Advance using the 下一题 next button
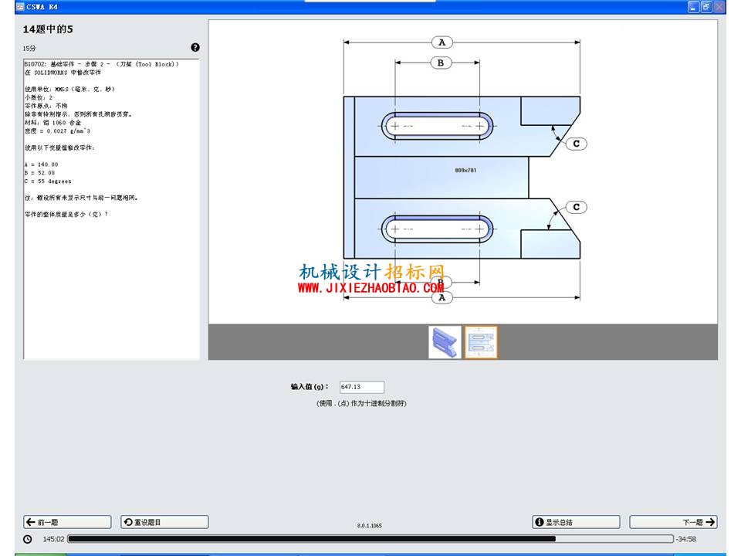741x556 pixels. [x=673, y=522]
